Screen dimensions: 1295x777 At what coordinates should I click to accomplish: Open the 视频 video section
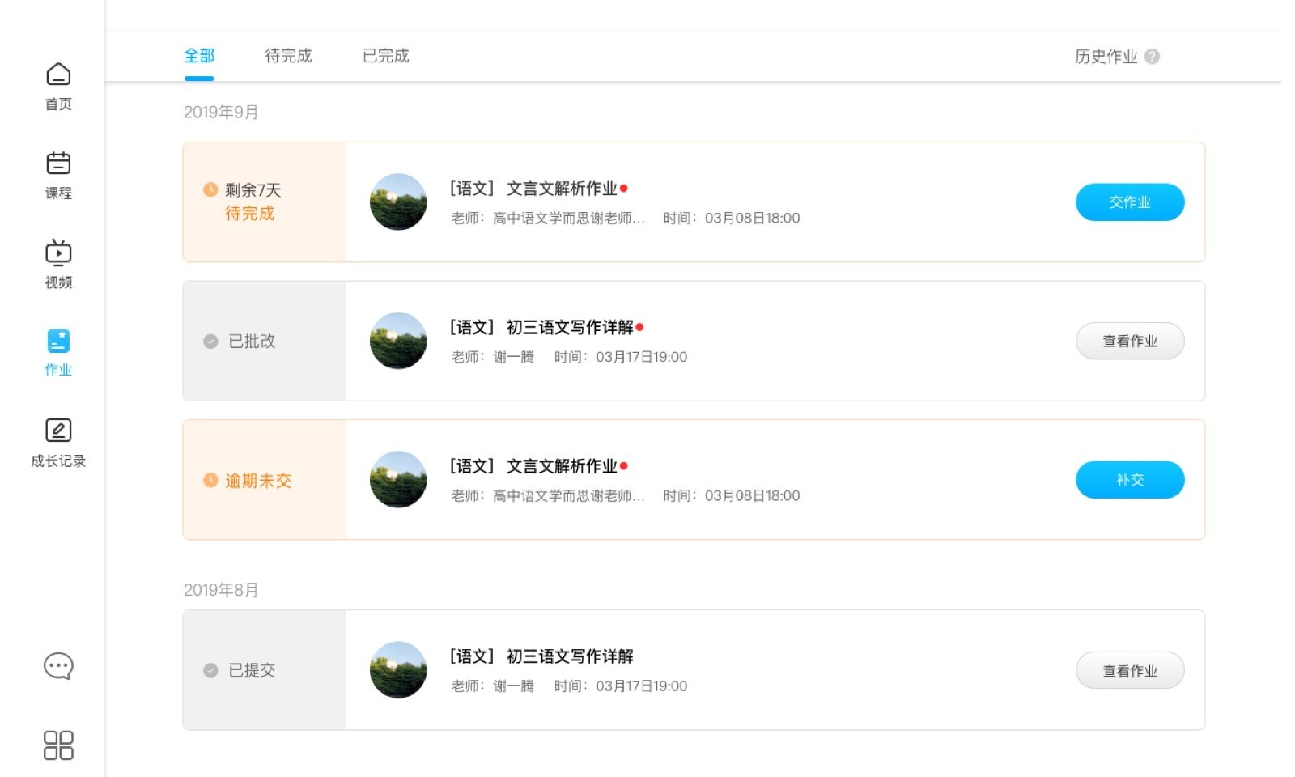coord(58,253)
